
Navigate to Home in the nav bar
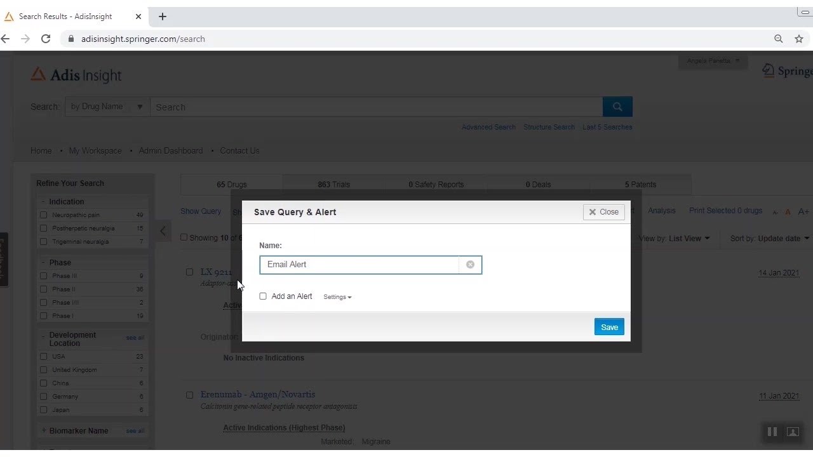tap(41, 150)
